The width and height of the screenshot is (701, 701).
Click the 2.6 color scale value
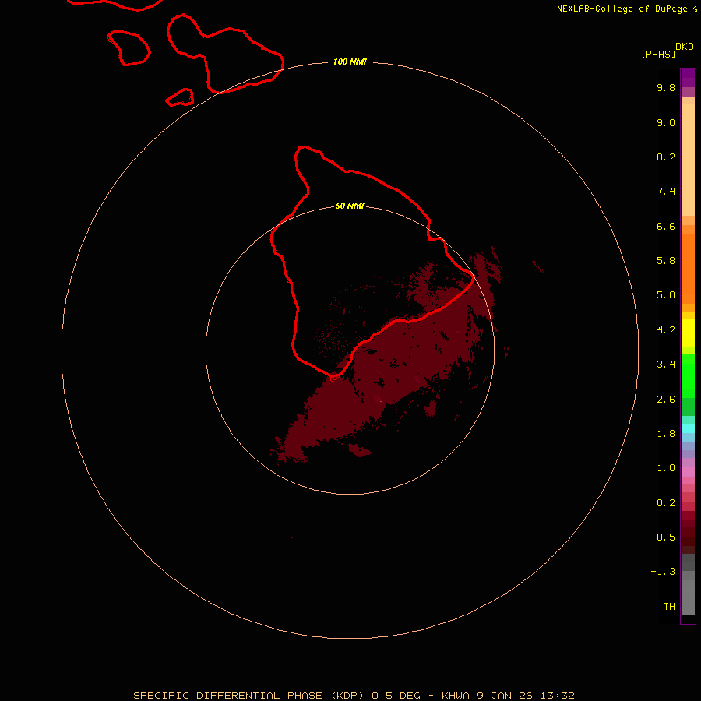tap(666, 400)
